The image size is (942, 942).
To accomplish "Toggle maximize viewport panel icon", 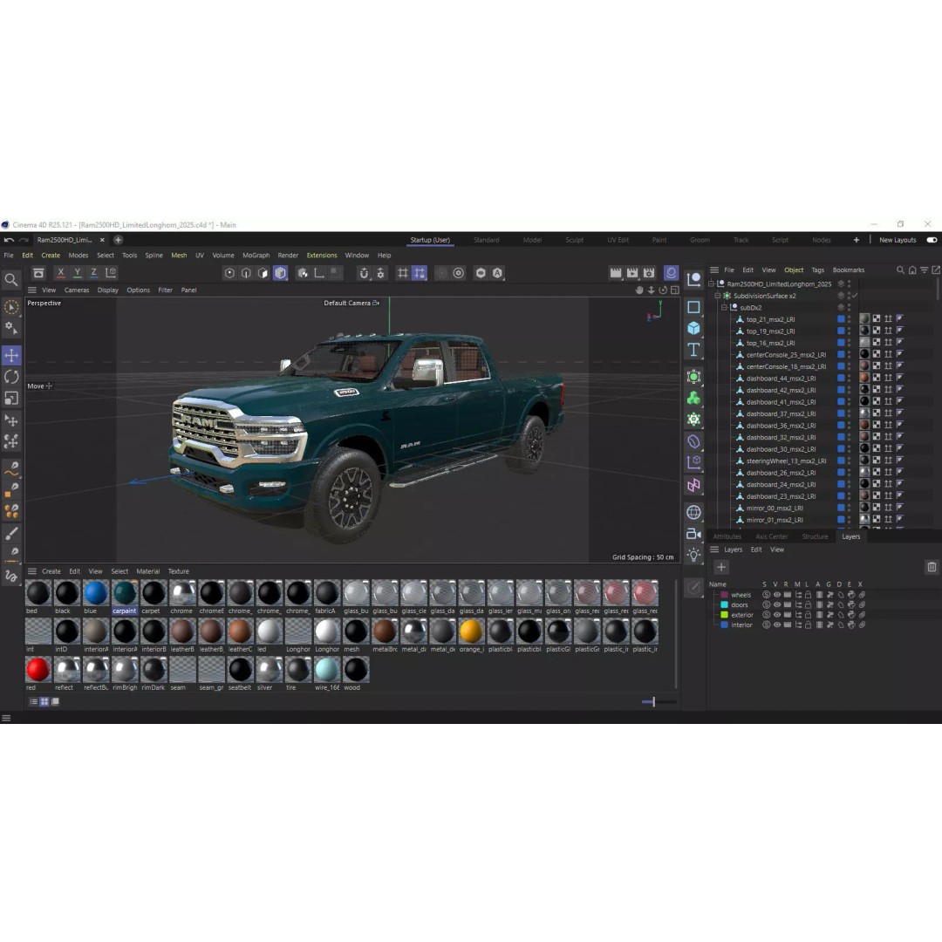I will (x=674, y=290).
